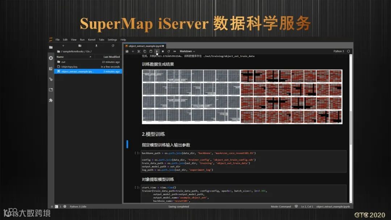Click into the Trainer code cell
The height and width of the screenshot is (220, 391).
244,194
